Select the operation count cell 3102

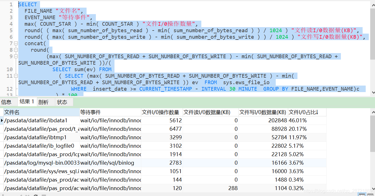click(x=162, y=146)
